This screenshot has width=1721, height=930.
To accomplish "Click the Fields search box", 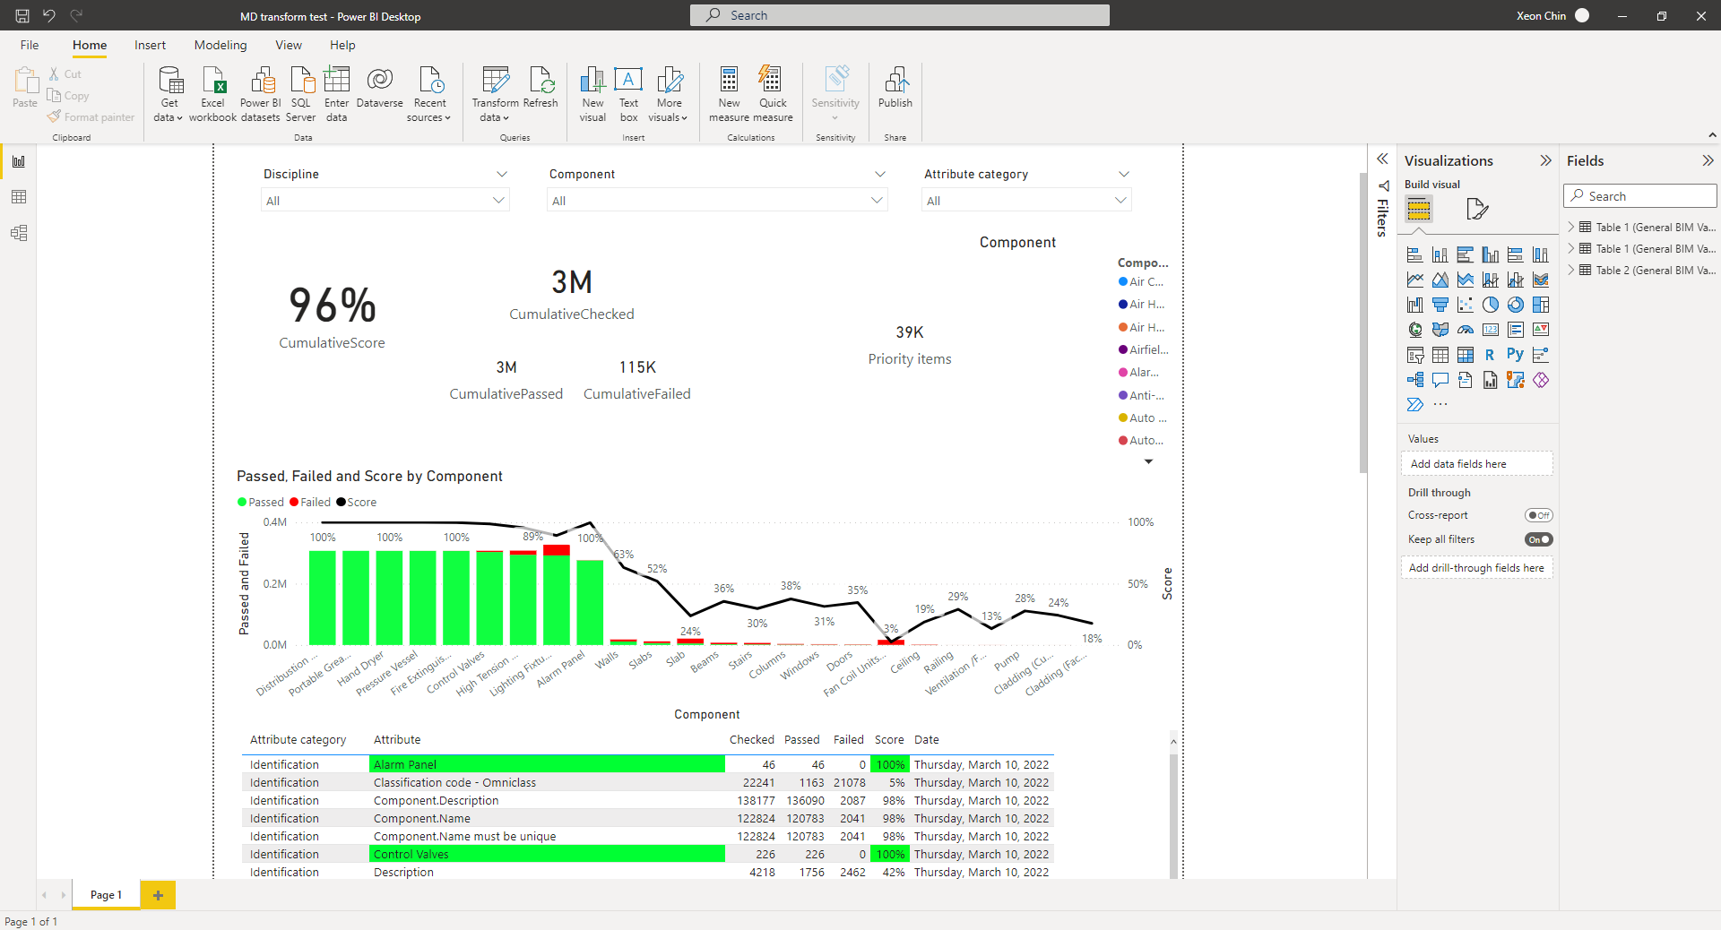I will click(x=1640, y=196).
